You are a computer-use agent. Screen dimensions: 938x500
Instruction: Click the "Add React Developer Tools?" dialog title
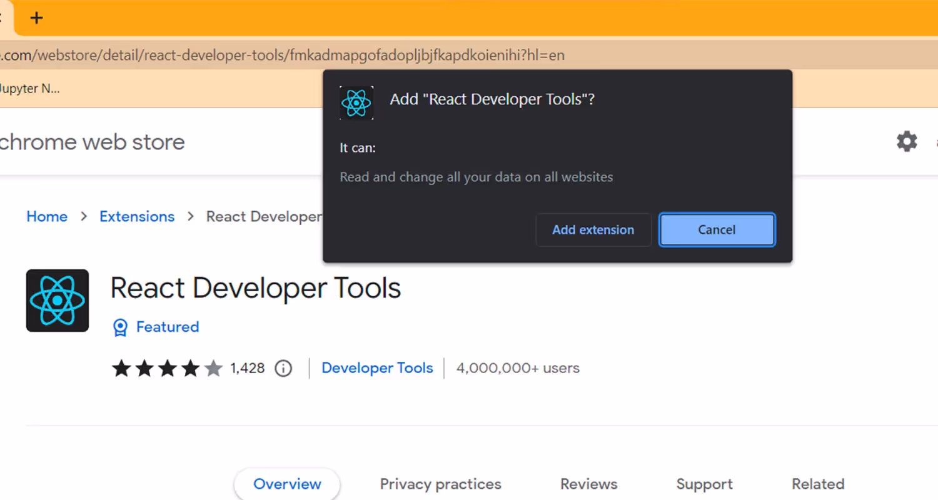tap(492, 99)
